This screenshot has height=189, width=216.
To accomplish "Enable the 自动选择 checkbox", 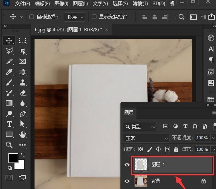I will 32,17.
